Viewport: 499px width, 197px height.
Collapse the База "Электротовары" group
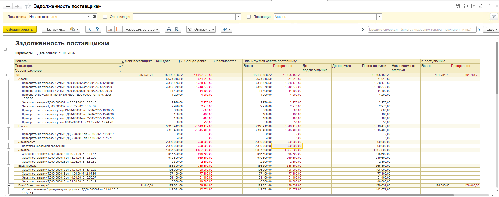click(8, 185)
